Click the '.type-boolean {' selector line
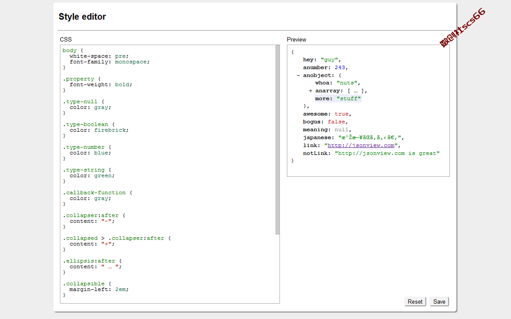The image size is (511, 319). point(89,124)
